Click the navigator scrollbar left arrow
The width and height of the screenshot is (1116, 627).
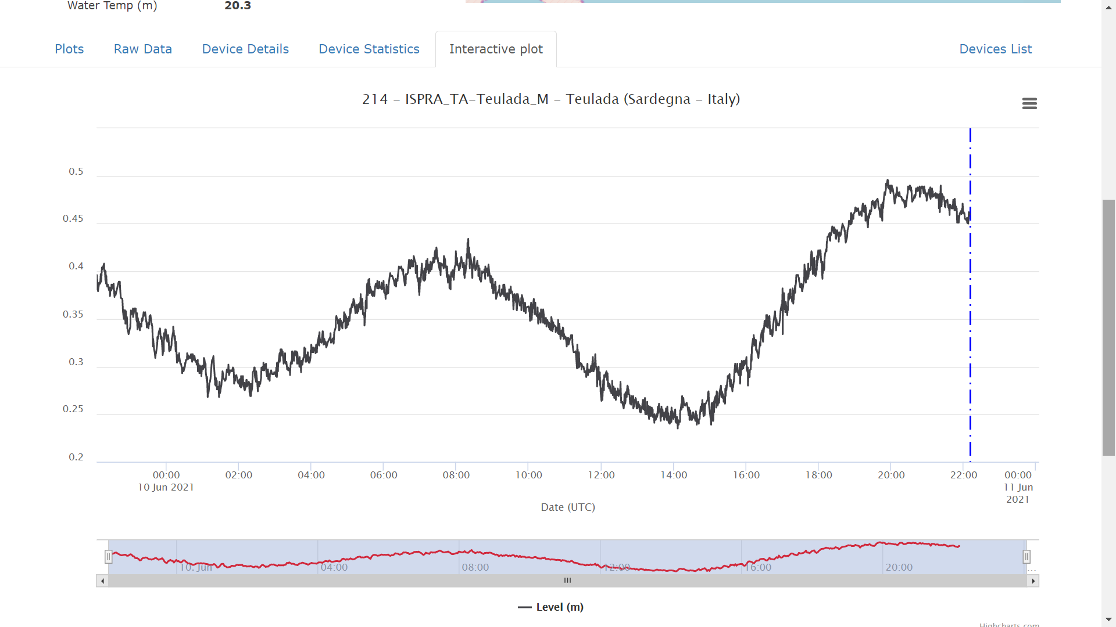[x=102, y=580]
